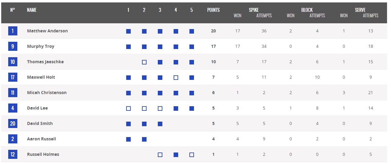The height and width of the screenshot is (164, 391).
Task: Click Murphy Troy's jersey number 9 badge
Action: pos(13,46)
